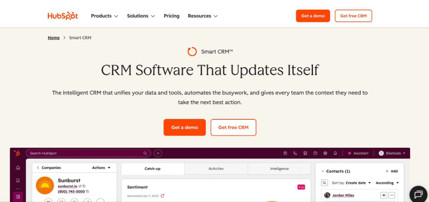Click the HubSpot sprocket icon in app bar

(x=17, y=153)
